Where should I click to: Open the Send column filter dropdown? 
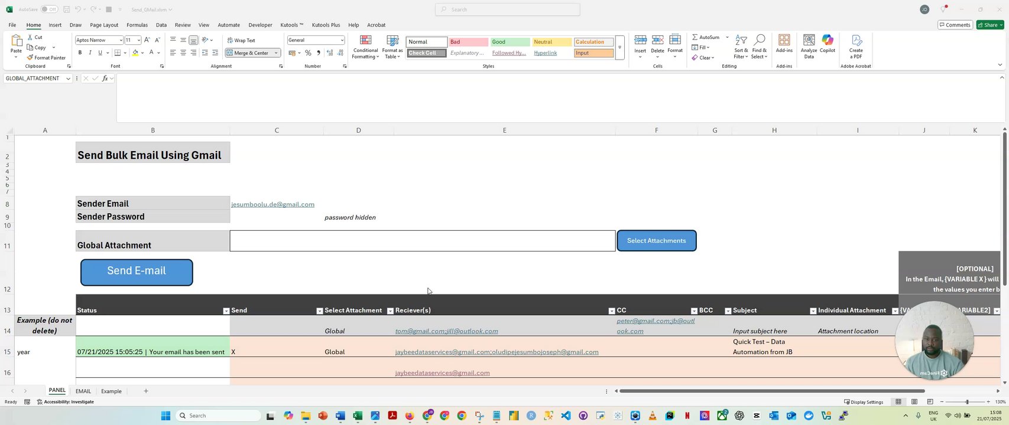point(320,311)
